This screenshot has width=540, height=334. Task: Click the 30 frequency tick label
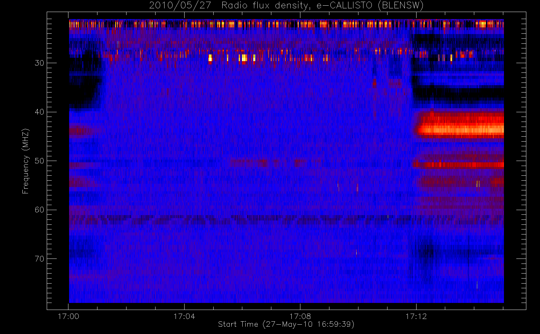pos(39,63)
